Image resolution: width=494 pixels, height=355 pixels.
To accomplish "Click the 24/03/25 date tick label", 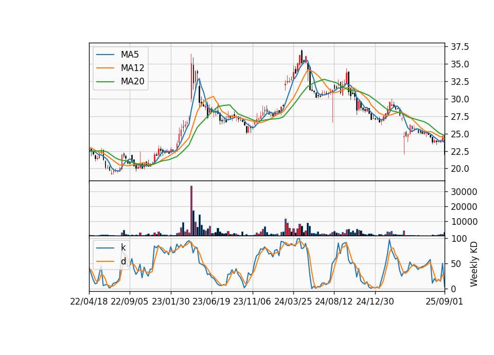I will (293, 302).
